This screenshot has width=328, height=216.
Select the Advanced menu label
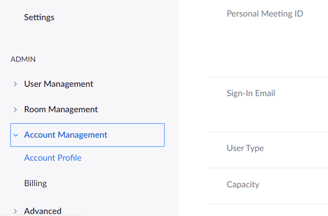(42, 211)
